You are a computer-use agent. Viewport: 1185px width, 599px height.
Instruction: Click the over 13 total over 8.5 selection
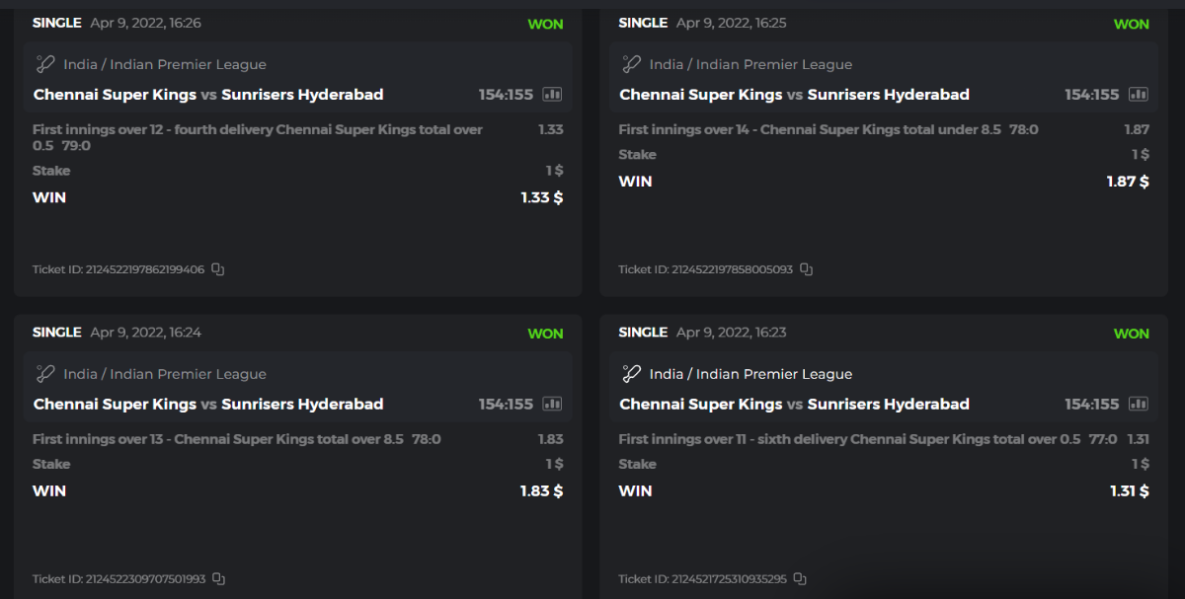[x=236, y=439]
